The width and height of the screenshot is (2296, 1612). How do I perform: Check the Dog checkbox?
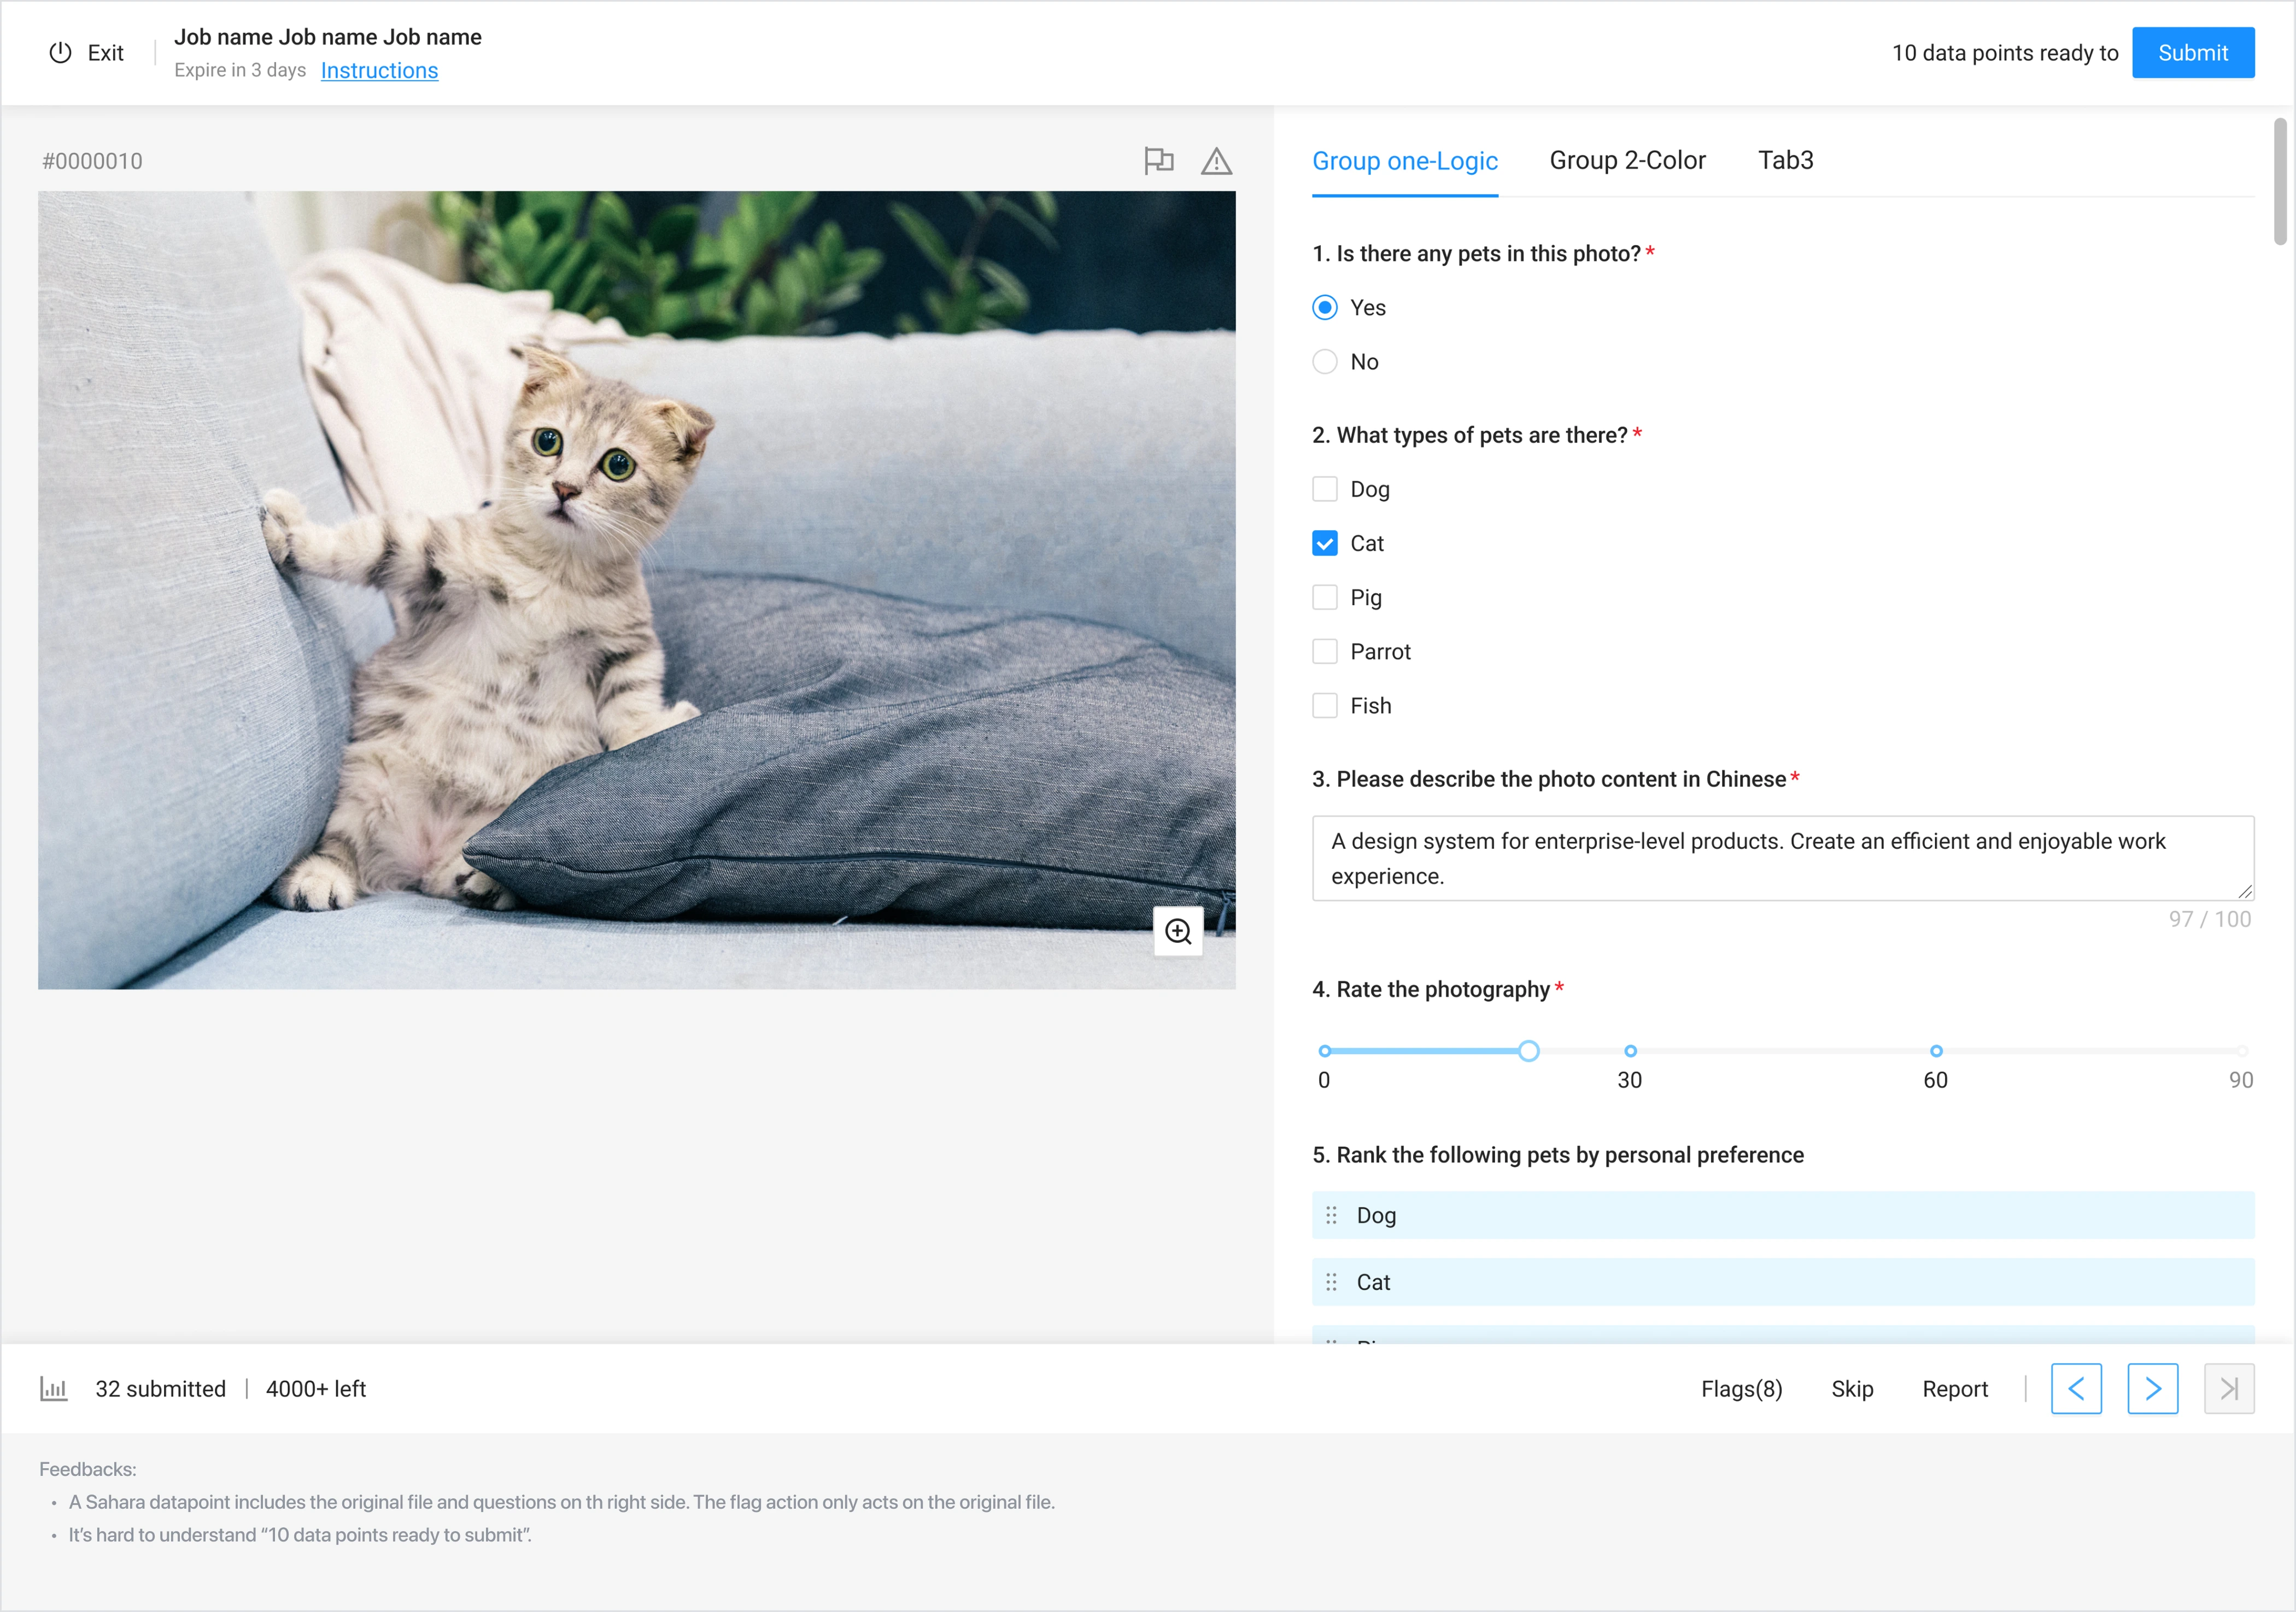pos(1325,489)
